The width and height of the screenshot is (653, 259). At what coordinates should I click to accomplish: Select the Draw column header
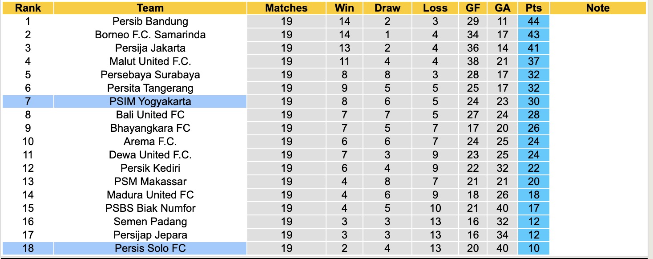(x=387, y=8)
